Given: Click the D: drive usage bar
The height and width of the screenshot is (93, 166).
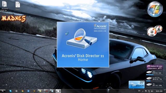Looking at the screenshot, I should pos(155,81).
